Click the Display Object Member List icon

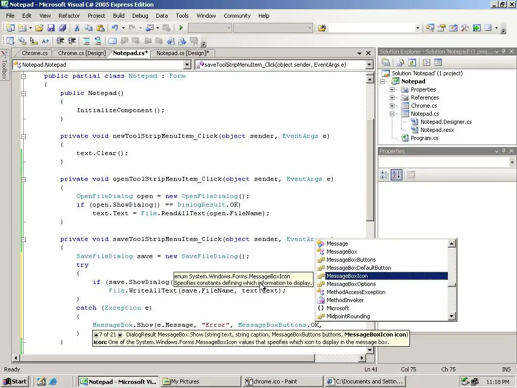coord(11,41)
